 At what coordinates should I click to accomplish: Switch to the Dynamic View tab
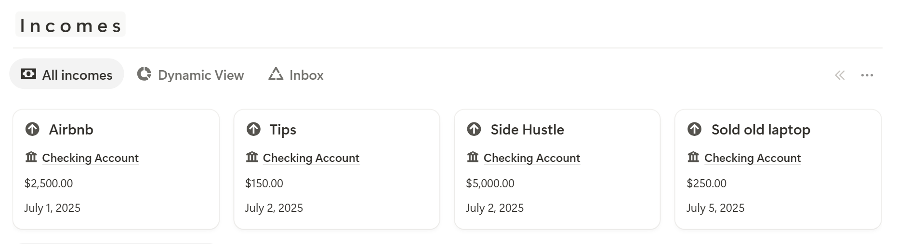(191, 75)
